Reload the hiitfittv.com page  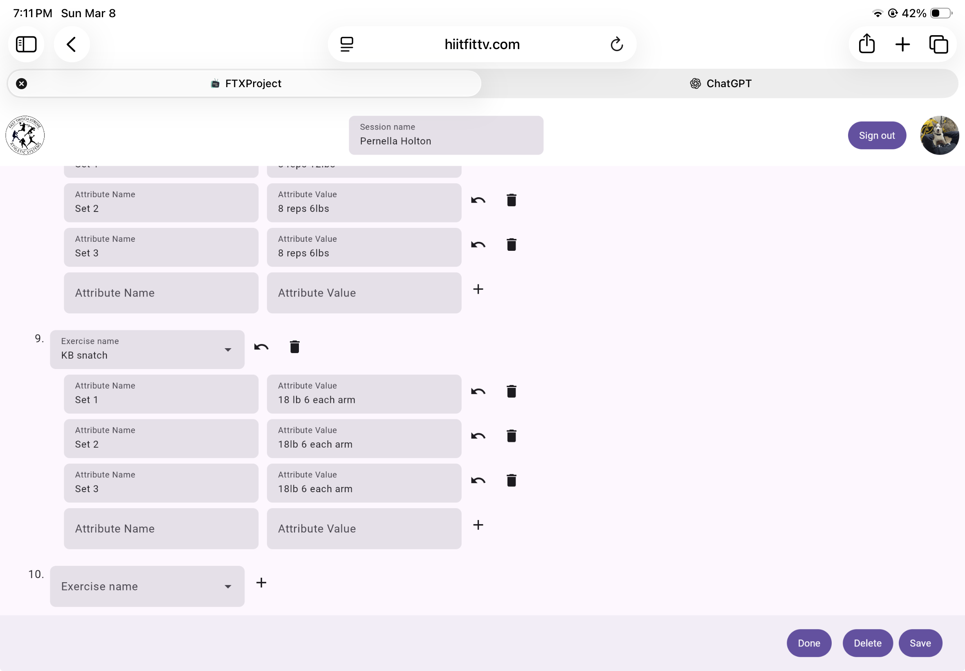[x=616, y=44]
